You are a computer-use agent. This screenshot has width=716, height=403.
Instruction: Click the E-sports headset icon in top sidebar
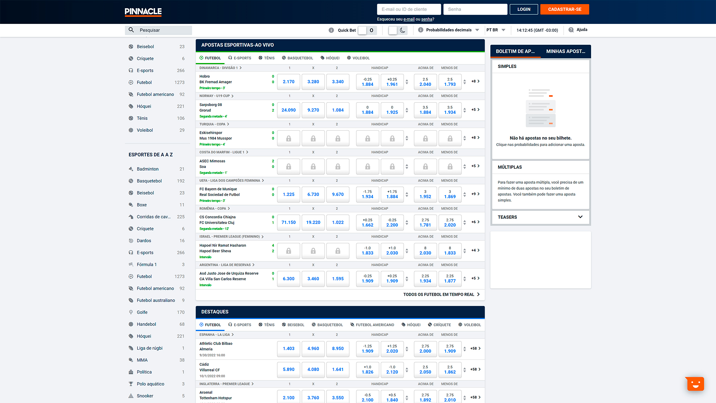[131, 71]
